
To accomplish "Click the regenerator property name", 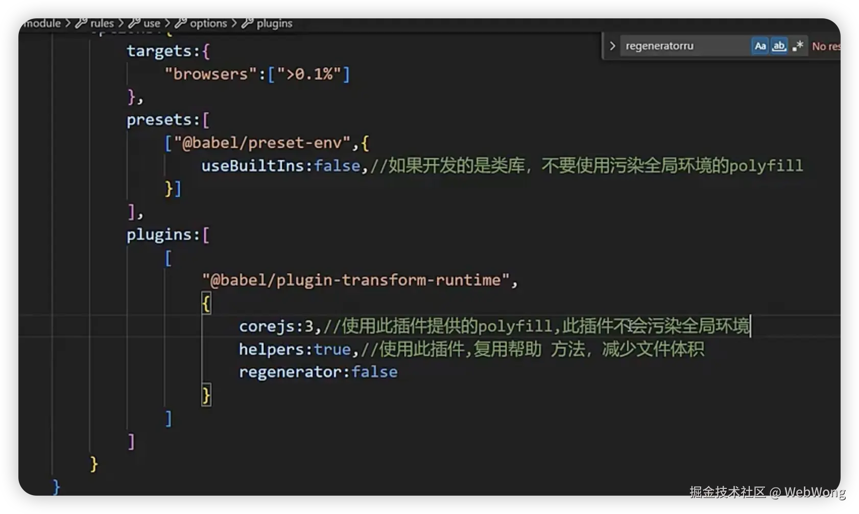I will (x=290, y=372).
